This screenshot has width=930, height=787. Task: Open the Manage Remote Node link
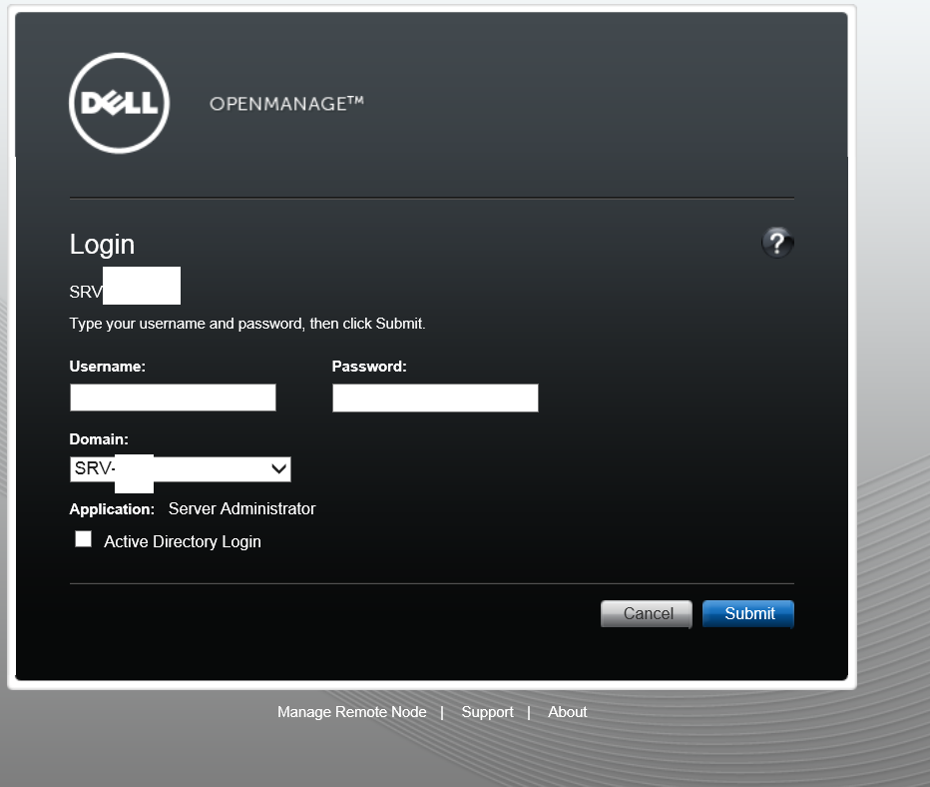click(351, 712)
